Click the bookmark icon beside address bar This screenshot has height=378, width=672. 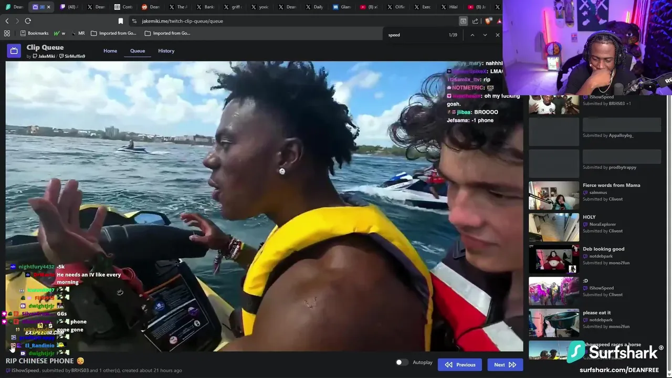click(121, 21)
